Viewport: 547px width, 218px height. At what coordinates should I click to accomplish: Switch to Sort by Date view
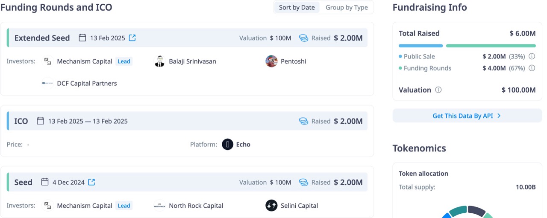297,7
